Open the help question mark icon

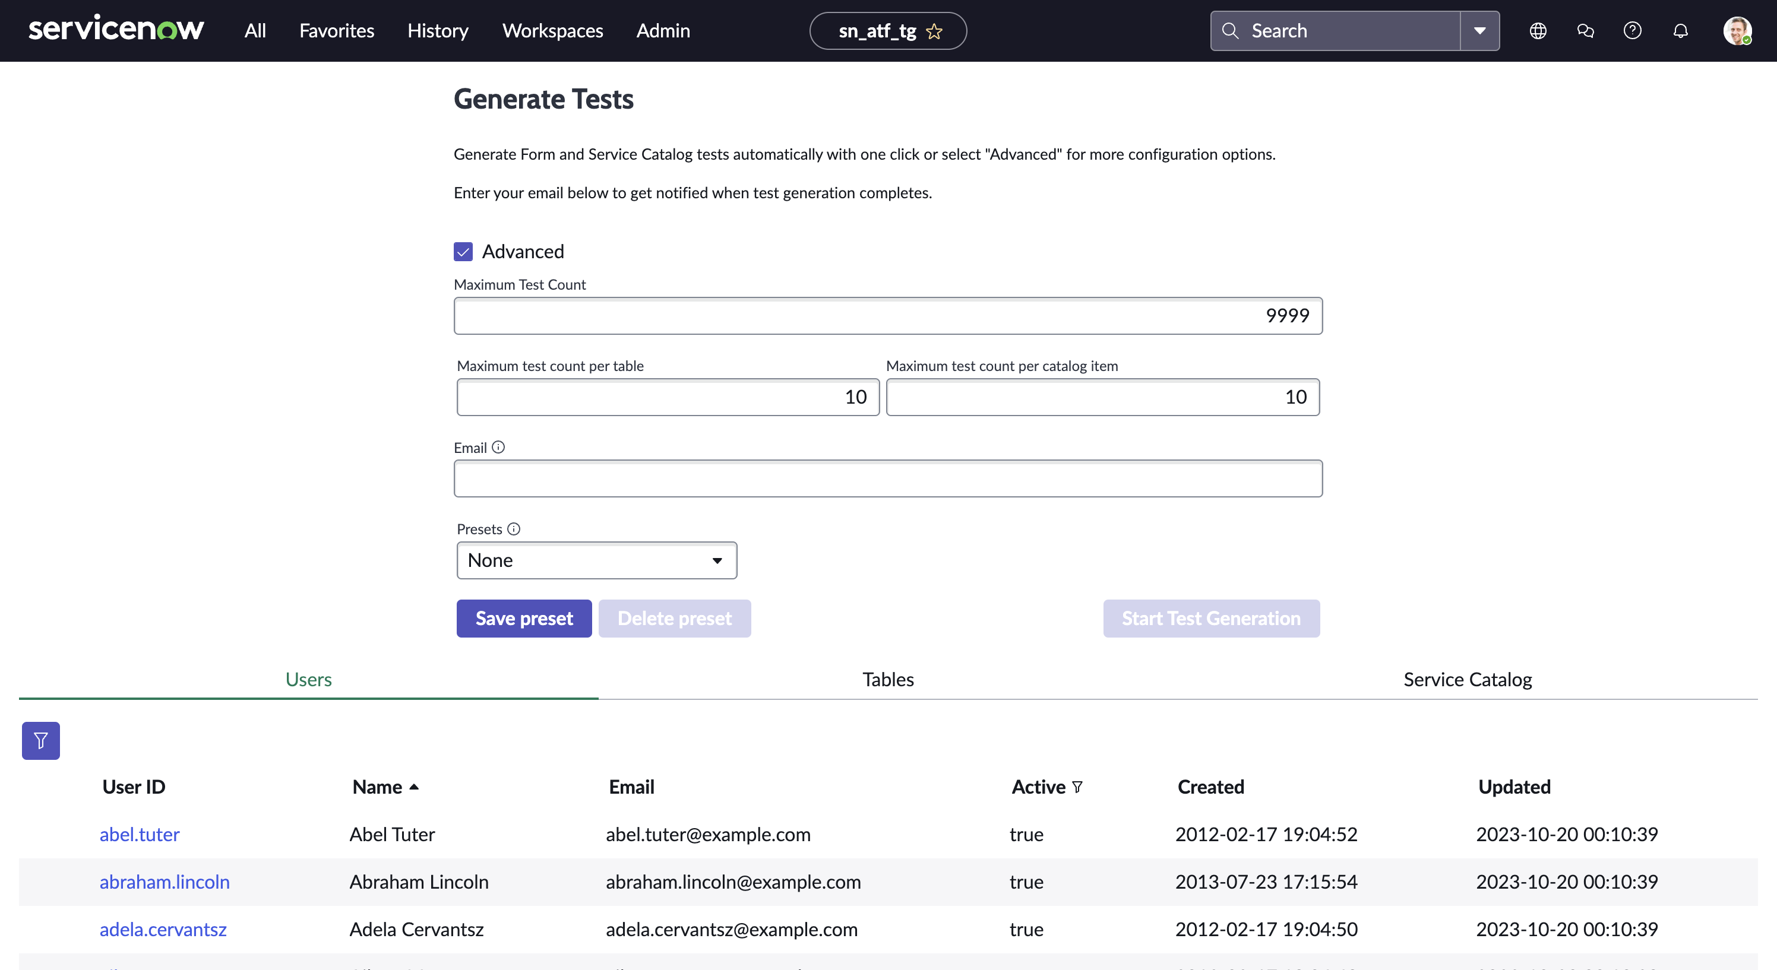[x=1632, y=31]
